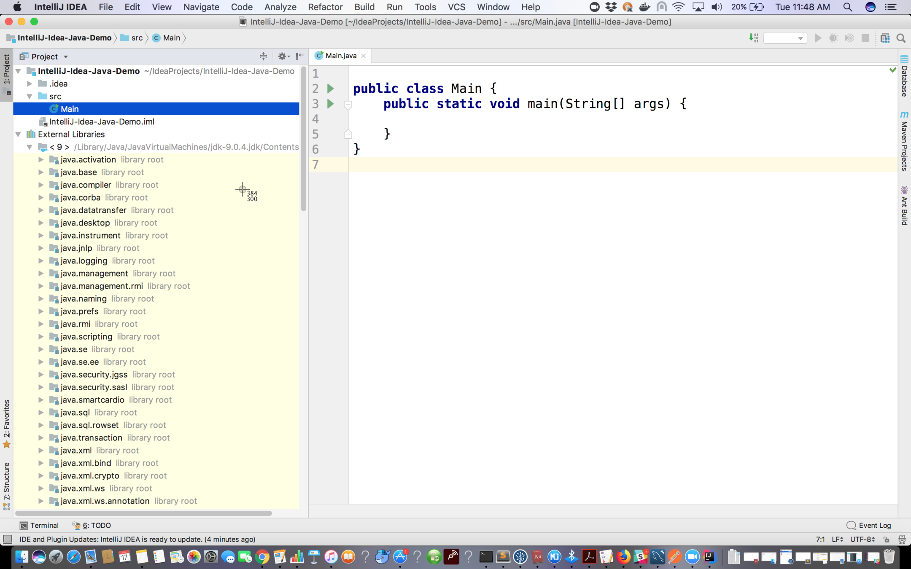
Task: Click IntelliJ-Idea-Java-Demo breadcrumb
Action: coord(59,38)
